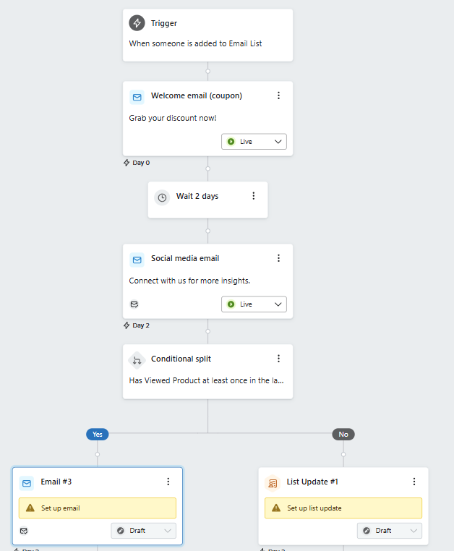This screenshot has height=551, width=454.
Task: Expand the List Update #1 Draft dropdown
Action: pos(389,531)
